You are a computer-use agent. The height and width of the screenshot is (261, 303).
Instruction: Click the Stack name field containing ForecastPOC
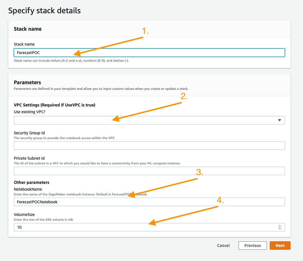tap(149, 53)
